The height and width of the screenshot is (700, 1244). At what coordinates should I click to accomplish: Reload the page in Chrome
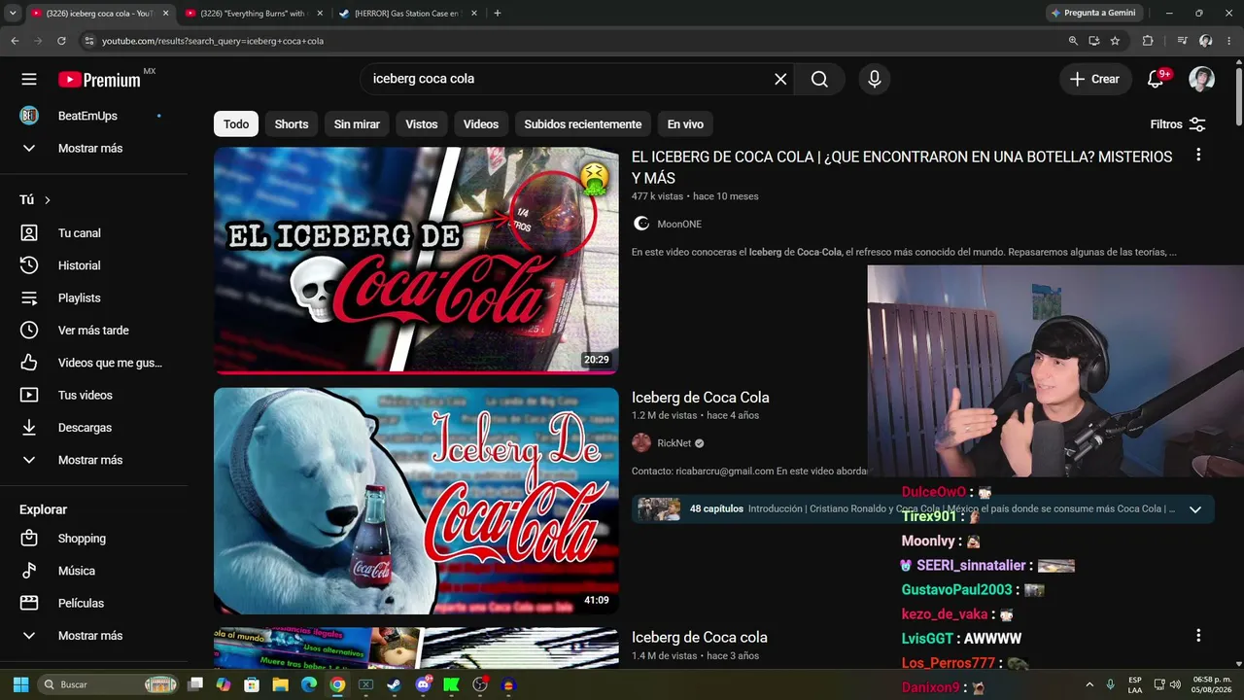61,41
